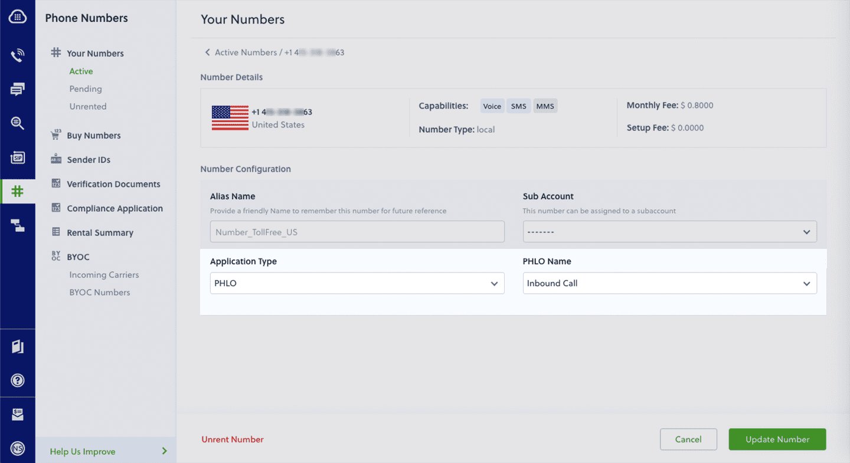Select the Phone Numbers hash icon
Viewport: 850px width, 463px height.
[x=17, y=191]
